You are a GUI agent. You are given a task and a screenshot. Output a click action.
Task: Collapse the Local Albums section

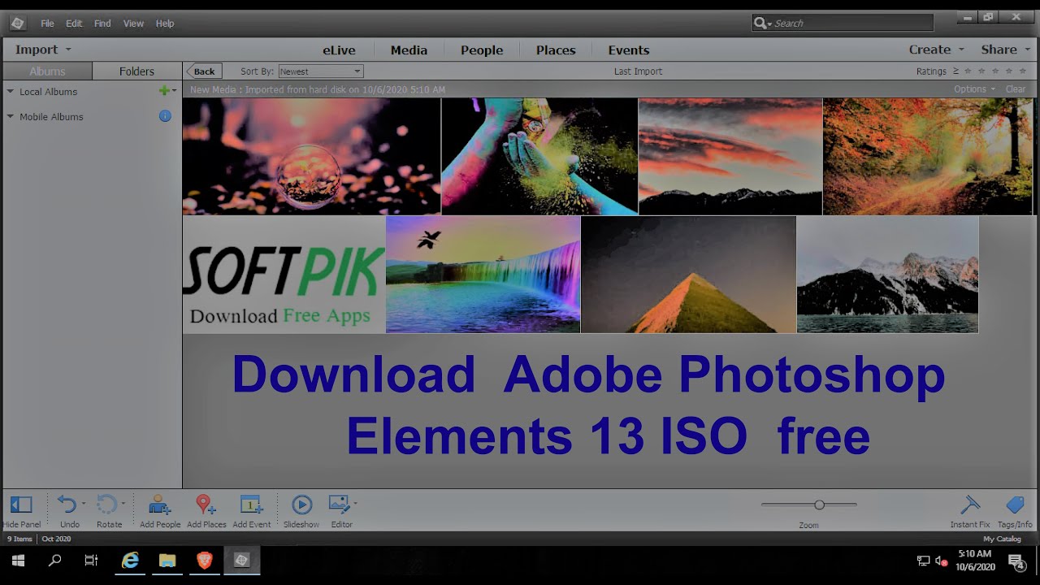pyautogui.click(x=11, y=92)
